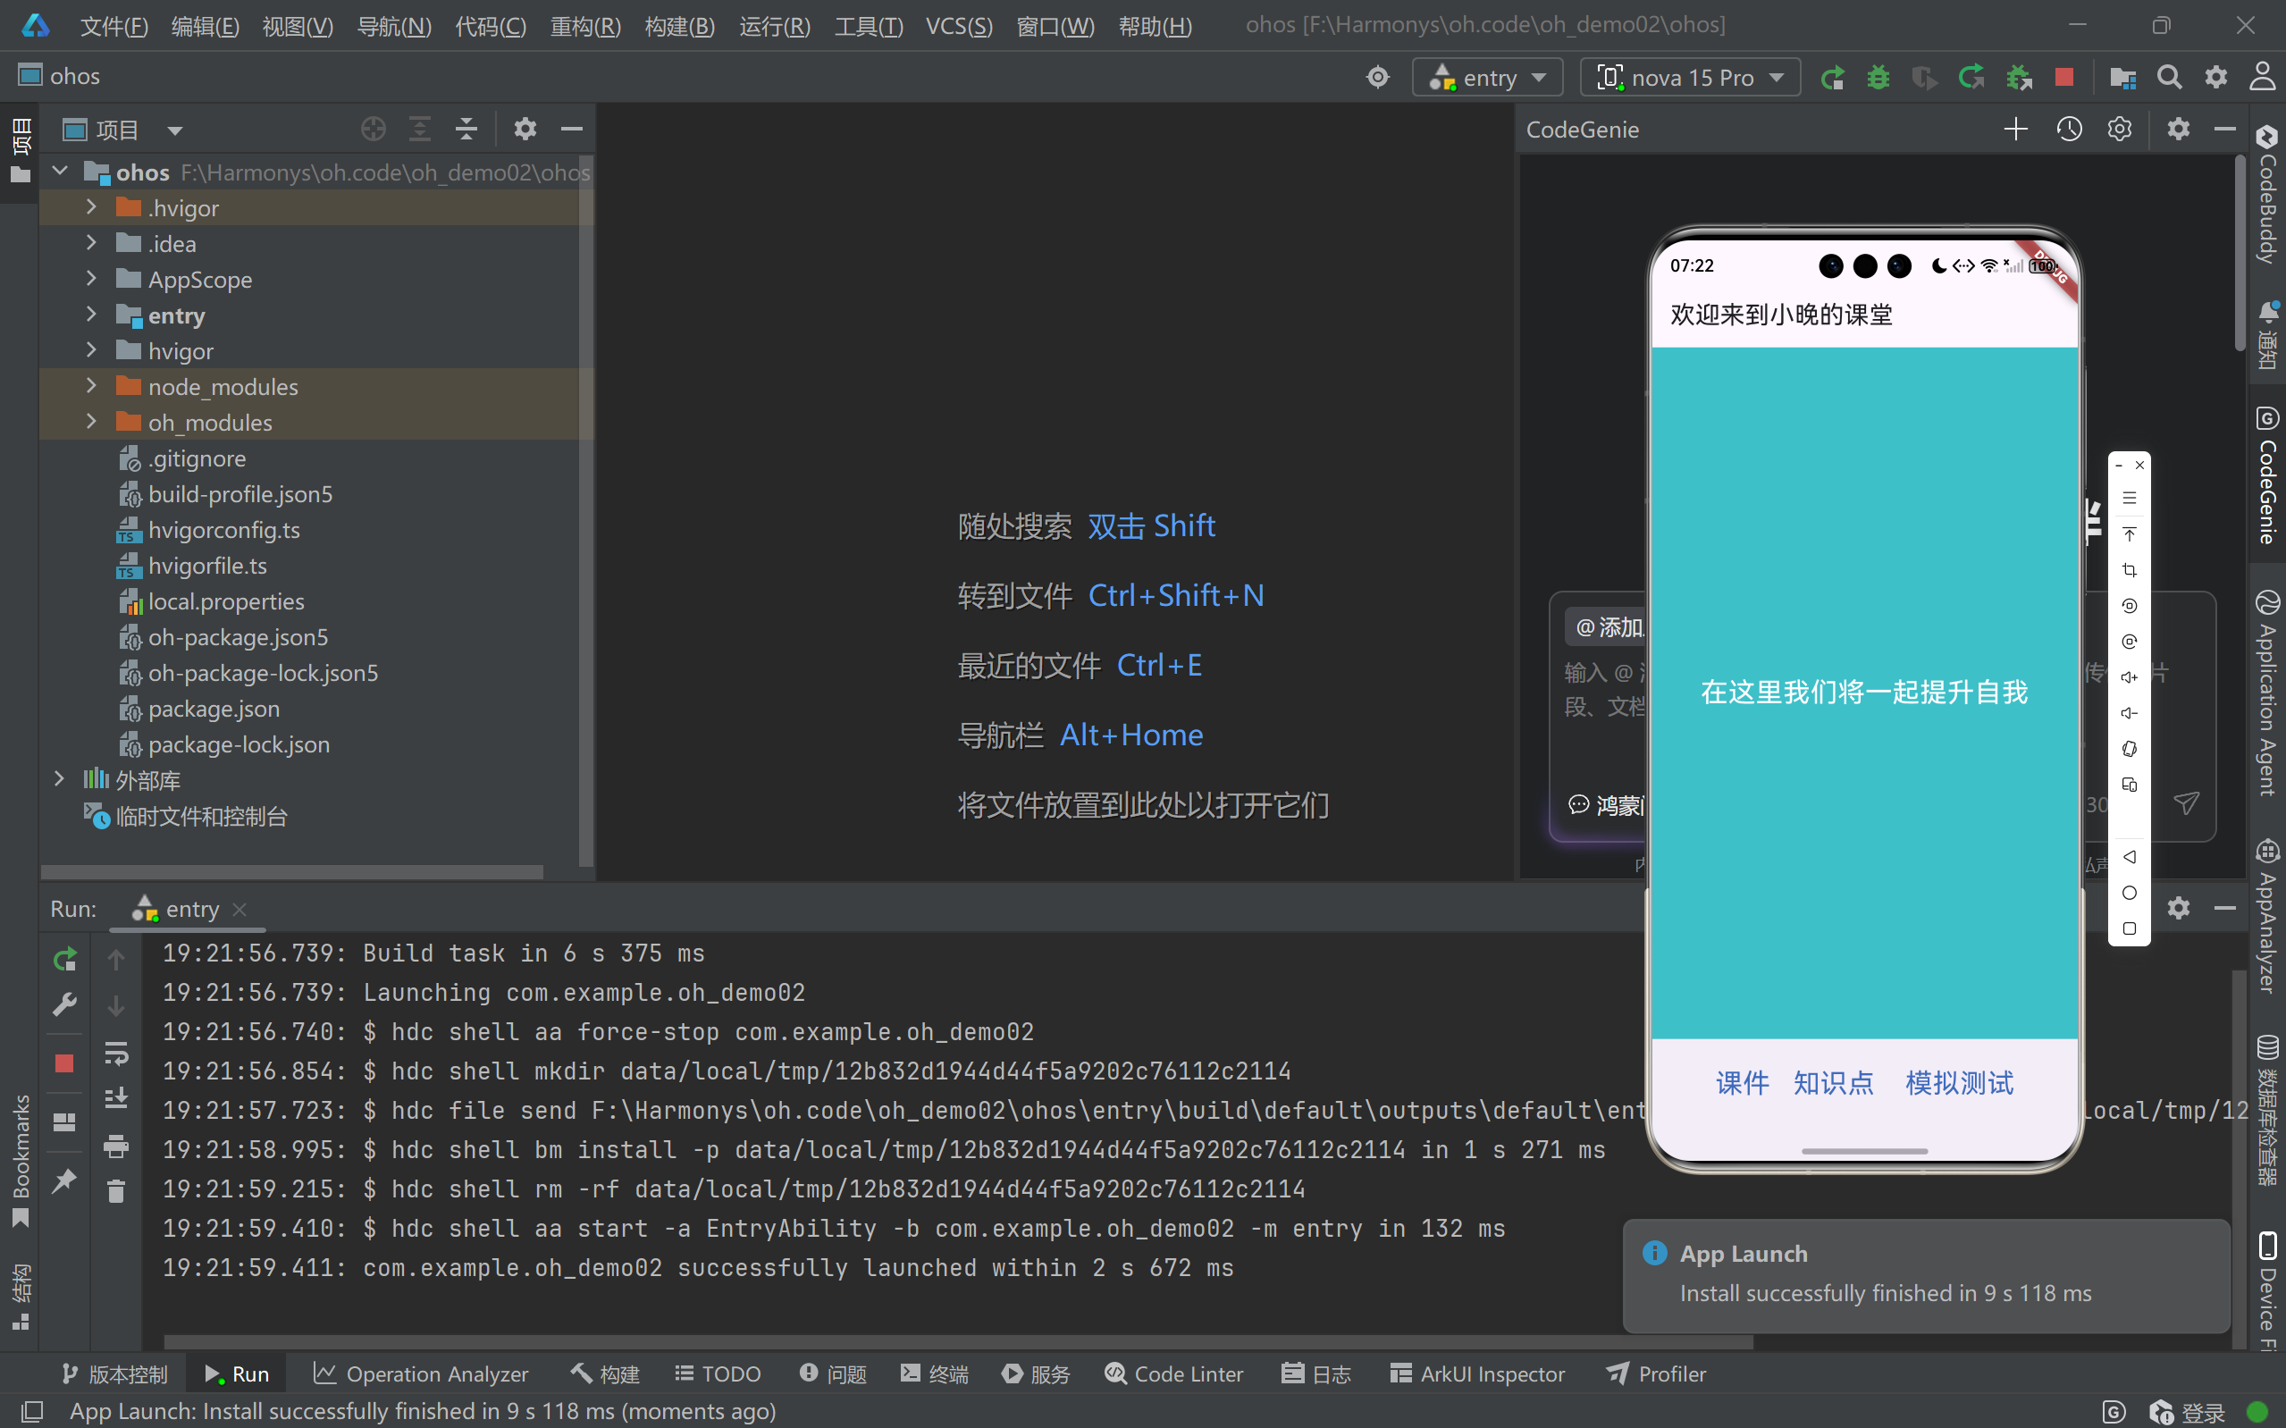Tap 知识点 link in the emulator

[x=1833, y=1082]
